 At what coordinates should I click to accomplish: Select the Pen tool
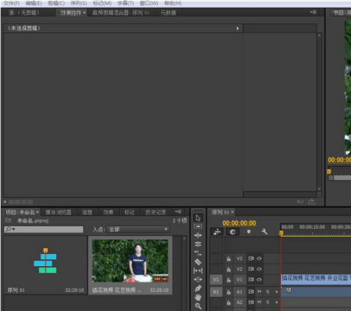(198, 288)
